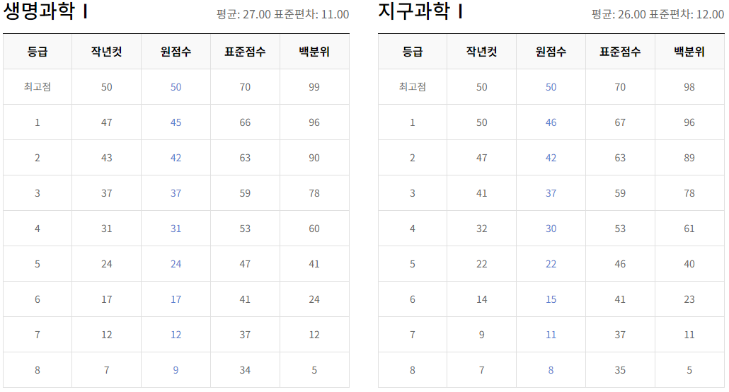729x392 pixels.
Task: Click 표준점수 67 in 지구과학 I grade 1 row
Action: (620, 122)
